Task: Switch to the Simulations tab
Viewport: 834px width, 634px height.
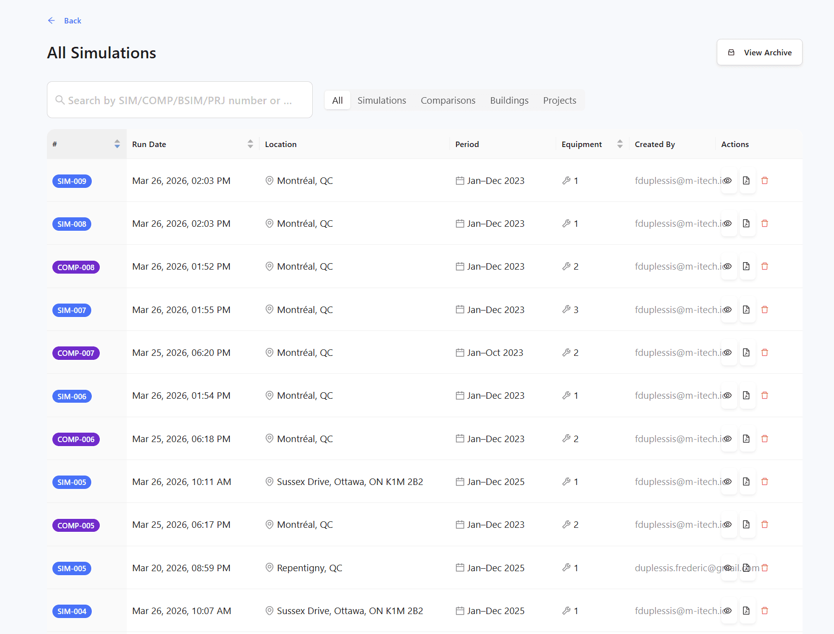Action: pyautogui.click(x=382, y=100)
